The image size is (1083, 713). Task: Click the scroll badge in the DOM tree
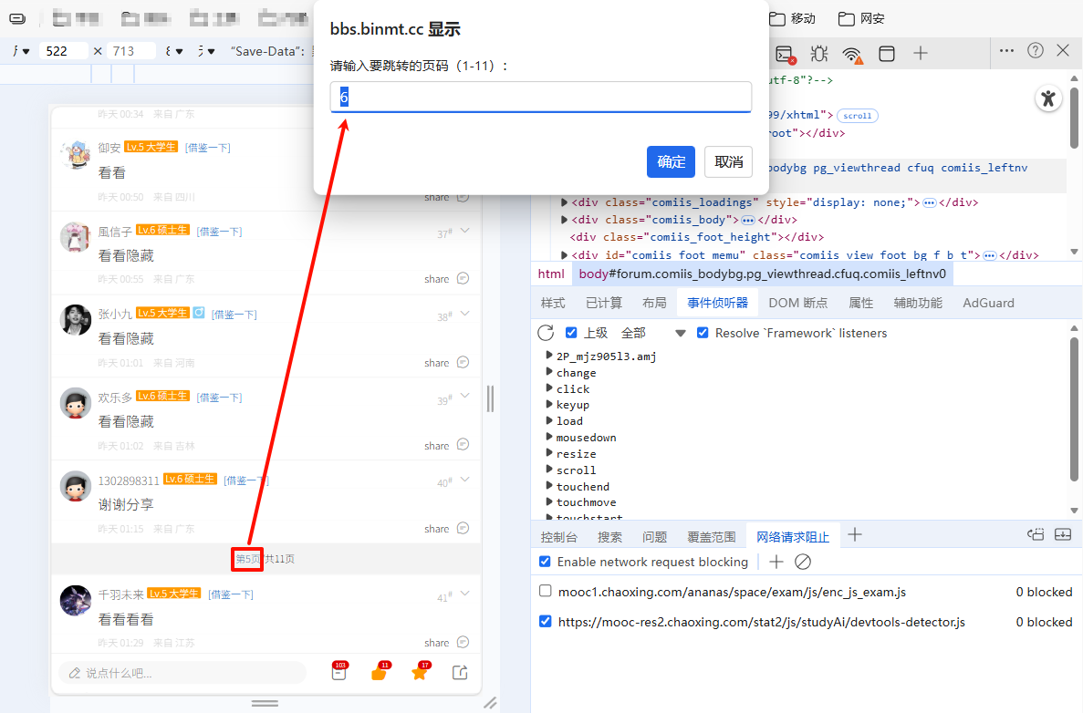(857, 115)
